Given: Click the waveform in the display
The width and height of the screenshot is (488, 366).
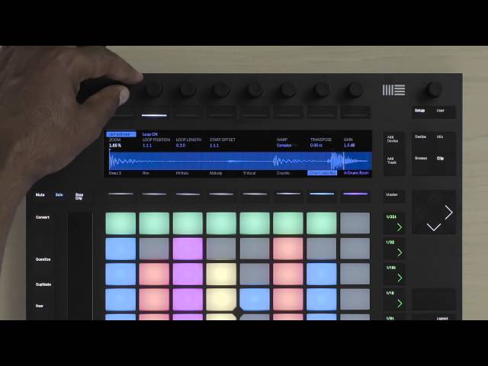Looking at the screenshot, I should click(x=240, y=161).
